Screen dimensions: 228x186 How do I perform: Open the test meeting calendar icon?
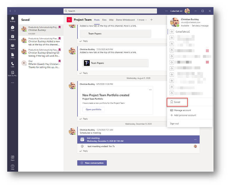(x=82, y=139)
